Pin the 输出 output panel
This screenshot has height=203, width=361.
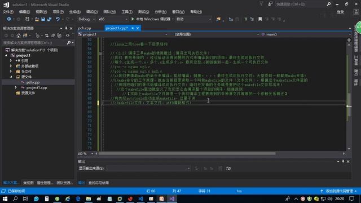tap(343, 162)
